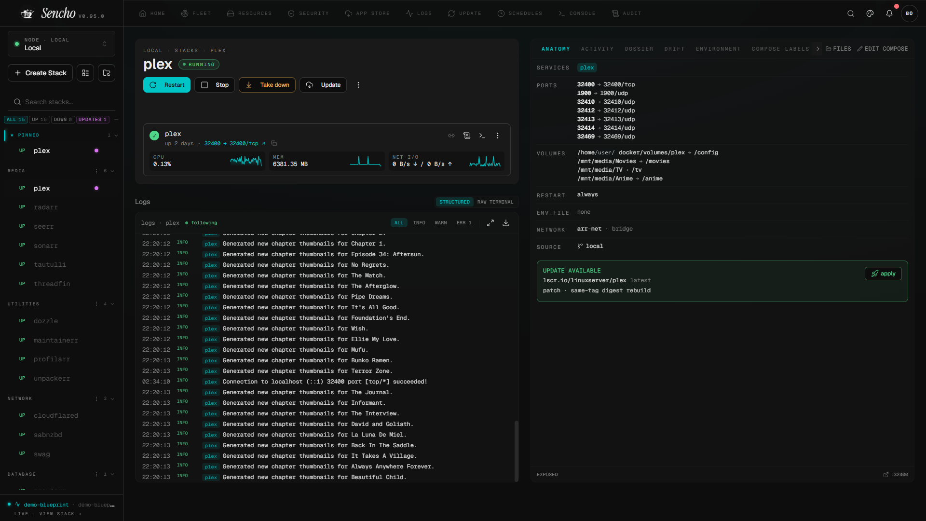This screenshot has height=521, width=926.
Task: Open Network group options dots
Action: click(x=96, y=398)
